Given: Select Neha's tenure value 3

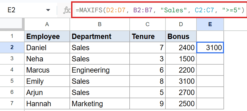Looking at the screenshot, I should click(148, 59).
